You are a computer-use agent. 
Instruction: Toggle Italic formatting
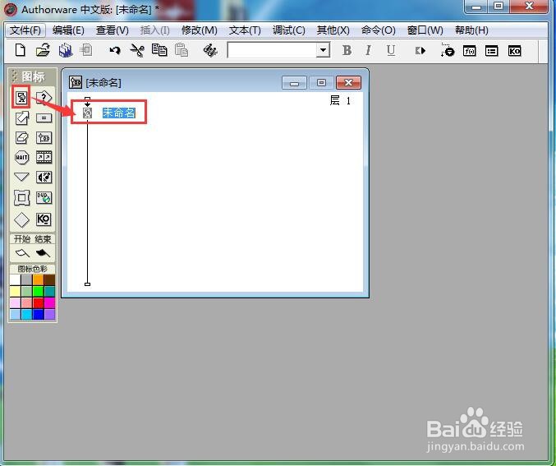[369, 50]
